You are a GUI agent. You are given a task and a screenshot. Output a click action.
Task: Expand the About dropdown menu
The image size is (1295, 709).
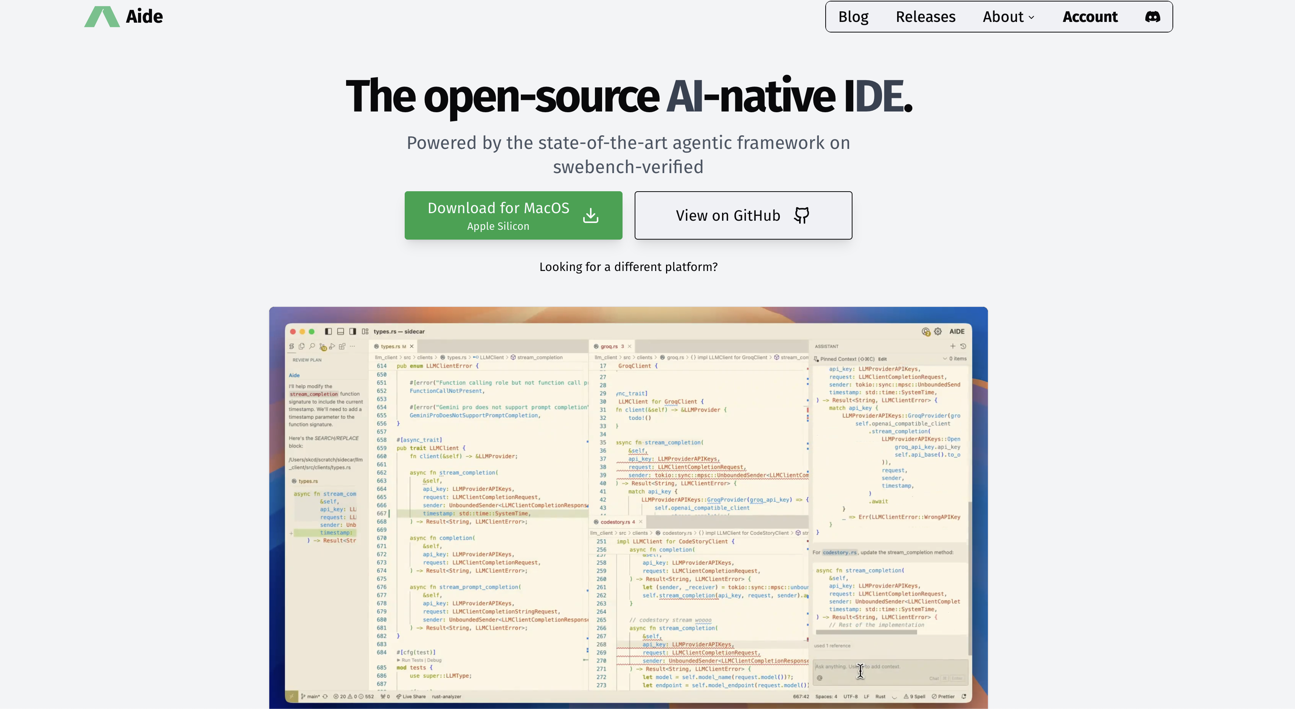(1008, 17)
